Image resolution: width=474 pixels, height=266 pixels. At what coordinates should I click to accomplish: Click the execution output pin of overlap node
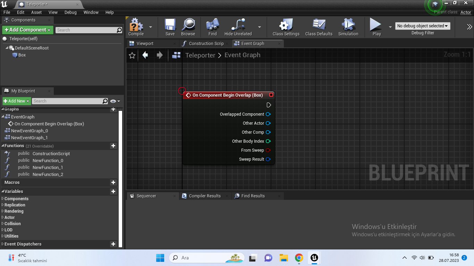(269, 105)
